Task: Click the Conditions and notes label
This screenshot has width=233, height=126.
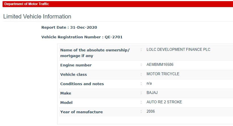Action: click(82, 84)
